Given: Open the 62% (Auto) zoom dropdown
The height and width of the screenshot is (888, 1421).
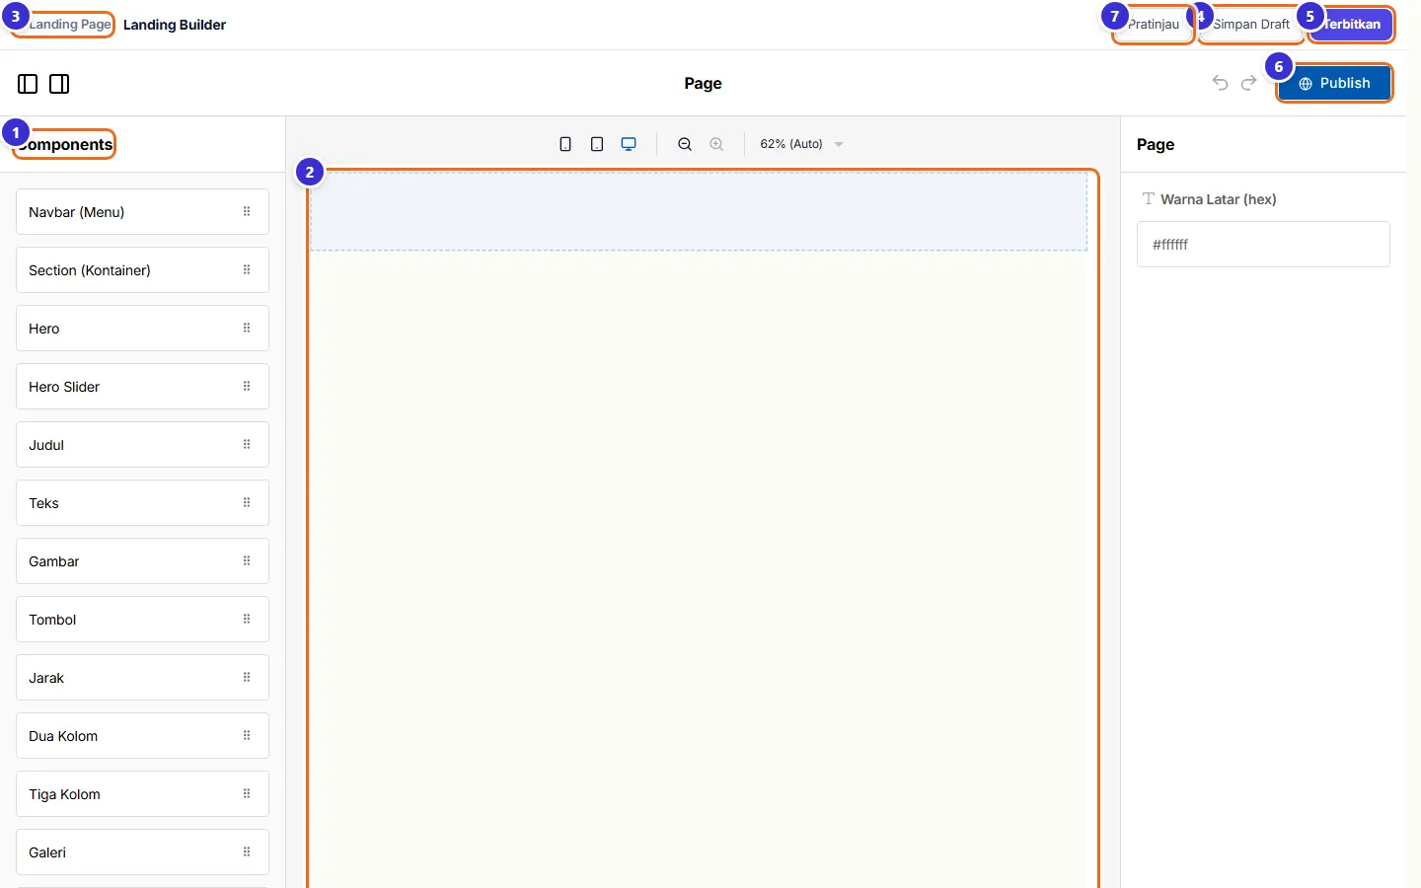Looking at the screenshot, I should [x=801, y=144].
